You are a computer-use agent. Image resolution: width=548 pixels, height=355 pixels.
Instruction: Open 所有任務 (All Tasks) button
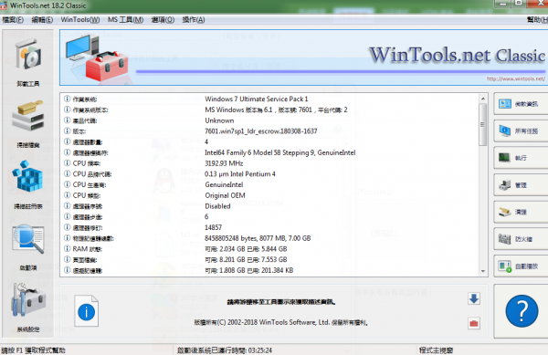521,131
